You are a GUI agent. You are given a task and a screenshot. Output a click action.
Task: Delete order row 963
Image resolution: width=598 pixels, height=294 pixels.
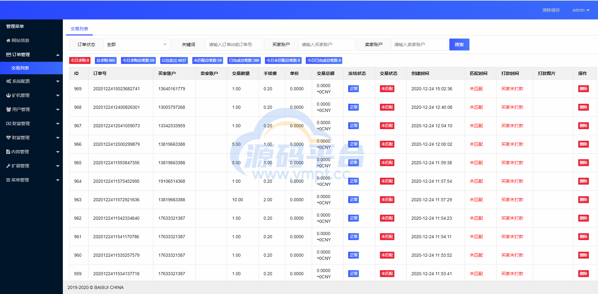(584, 200)
